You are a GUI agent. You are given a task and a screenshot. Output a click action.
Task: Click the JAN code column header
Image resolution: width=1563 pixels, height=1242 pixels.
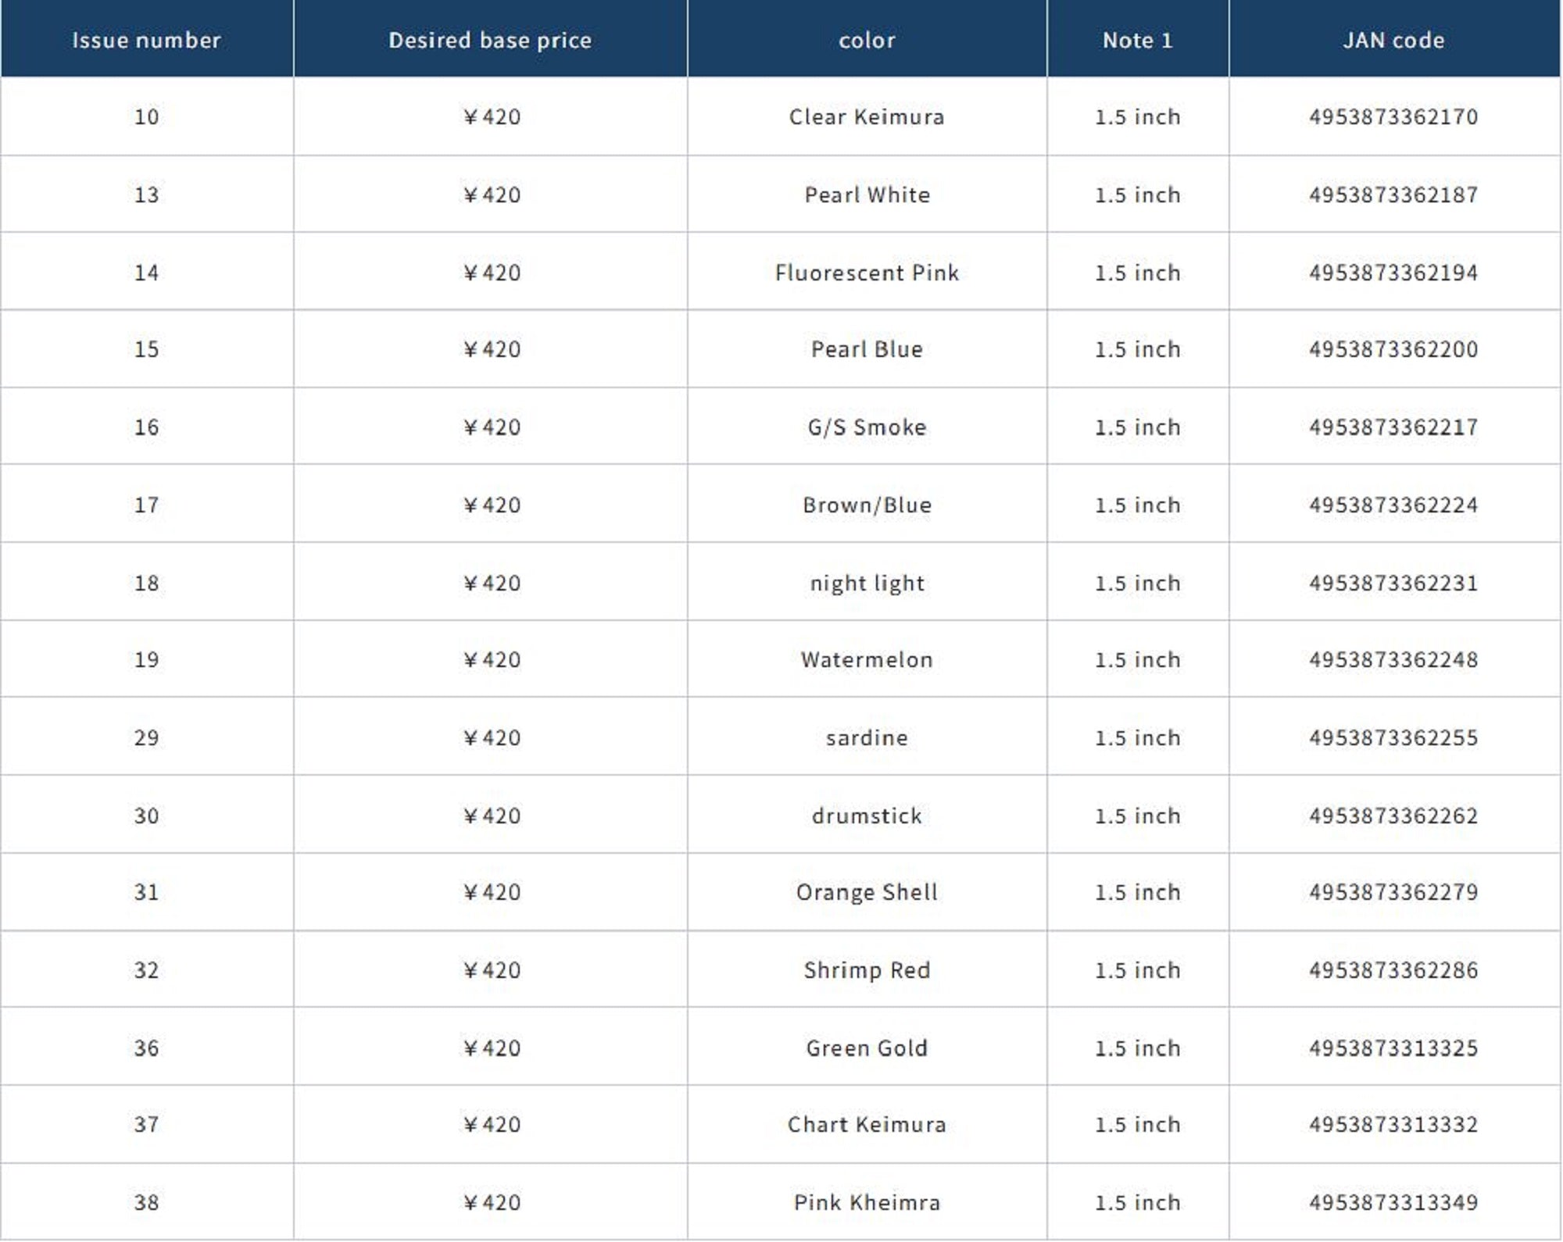(1393, 40)
